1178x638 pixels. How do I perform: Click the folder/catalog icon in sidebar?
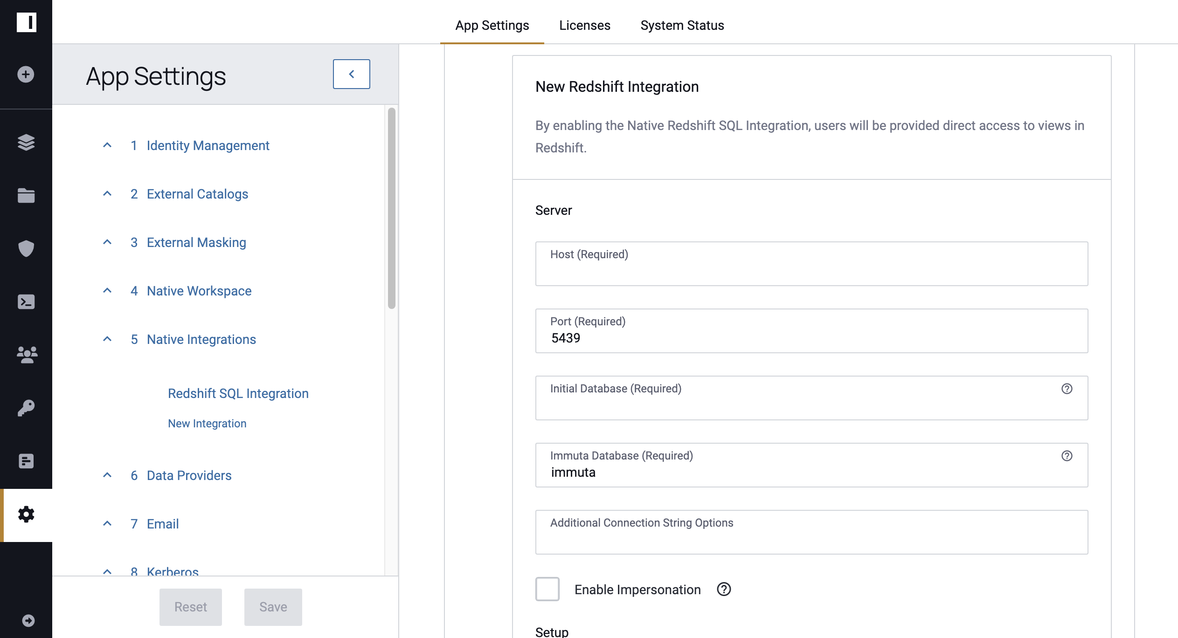26,196
